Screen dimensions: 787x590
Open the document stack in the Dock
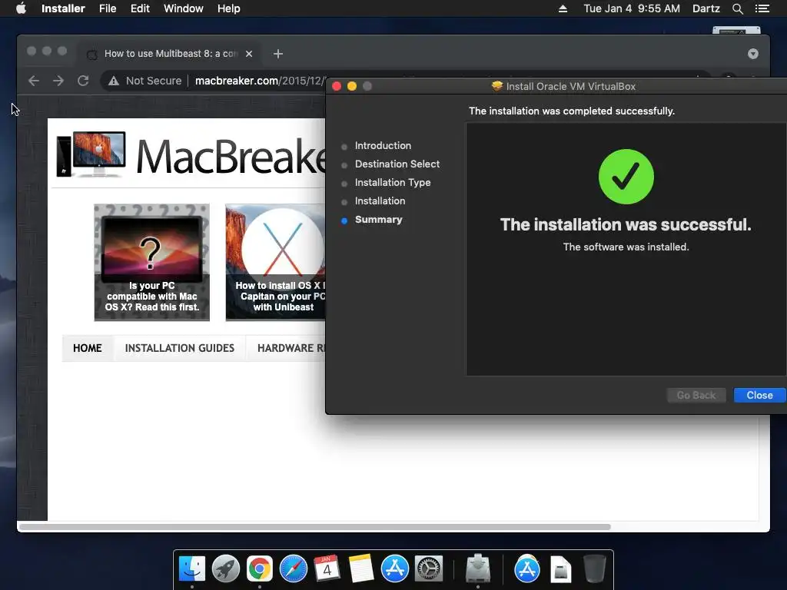tap(560, 569)
